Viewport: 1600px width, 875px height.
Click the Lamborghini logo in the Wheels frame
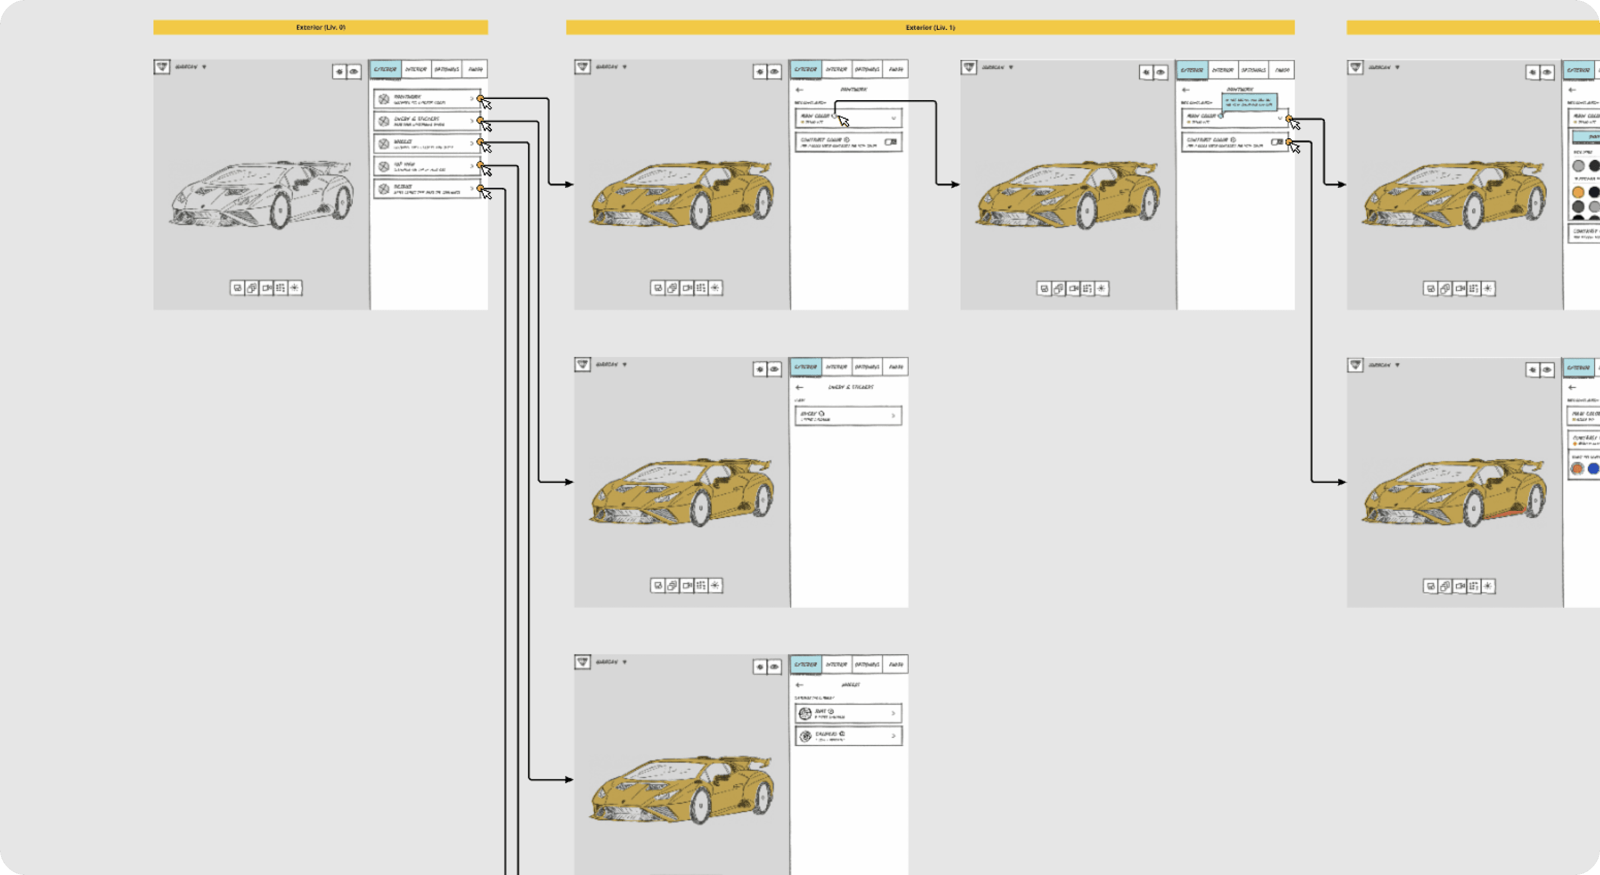coord(582,662)
